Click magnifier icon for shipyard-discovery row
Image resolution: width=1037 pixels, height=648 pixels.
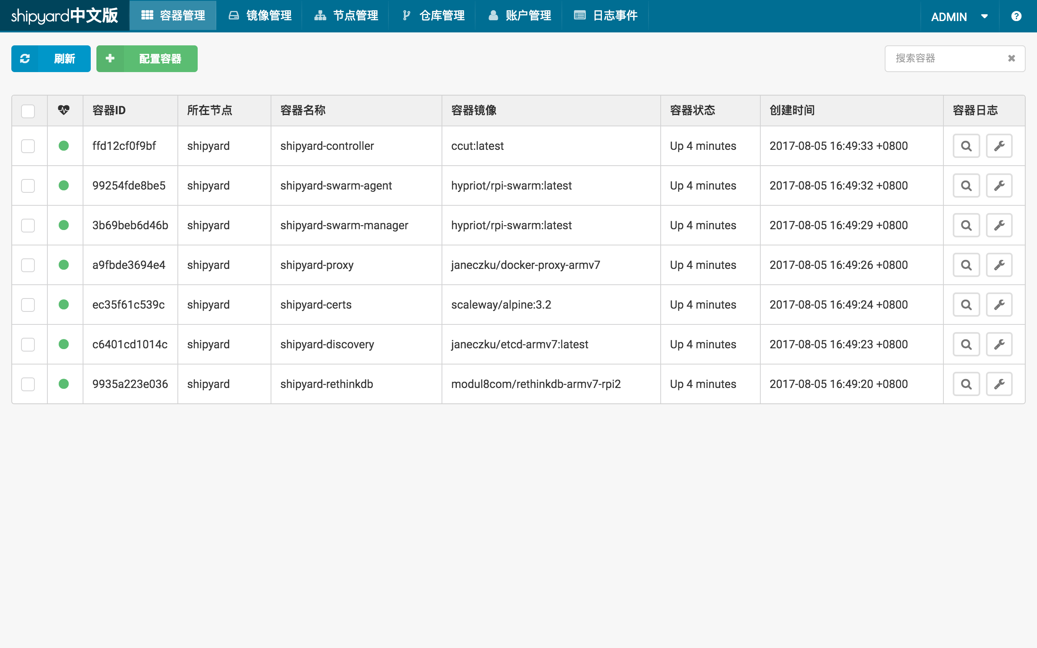pyautogui.click(x=966, y=345)
